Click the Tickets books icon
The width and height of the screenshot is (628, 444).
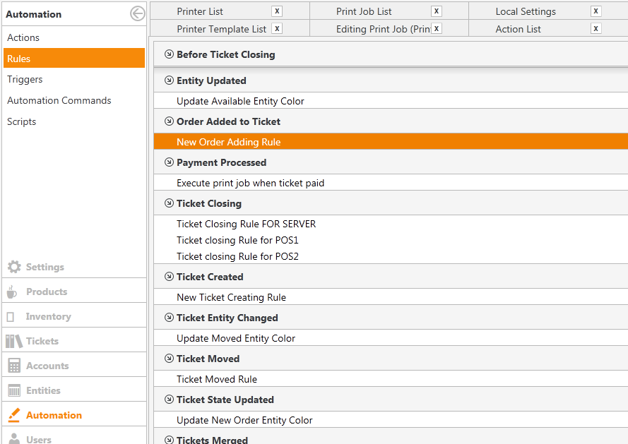click(14, 341)
